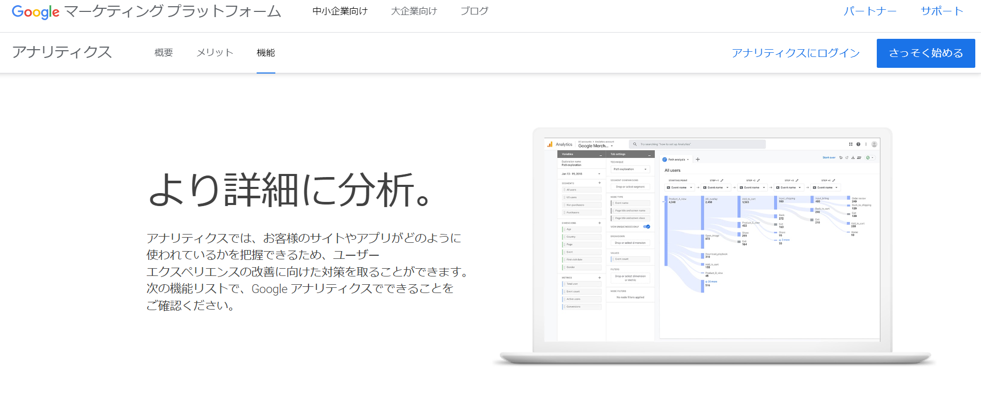
Task: Open the Step +4 Event name dropdown
Action: click(825, 187)
